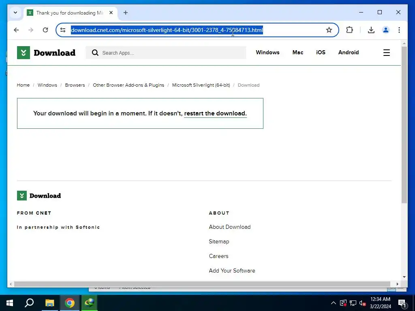Image resolution: width=415 pixels, height=311 pixels.
Task: Bookmark this page with the star icon
Action: [329, 30]
